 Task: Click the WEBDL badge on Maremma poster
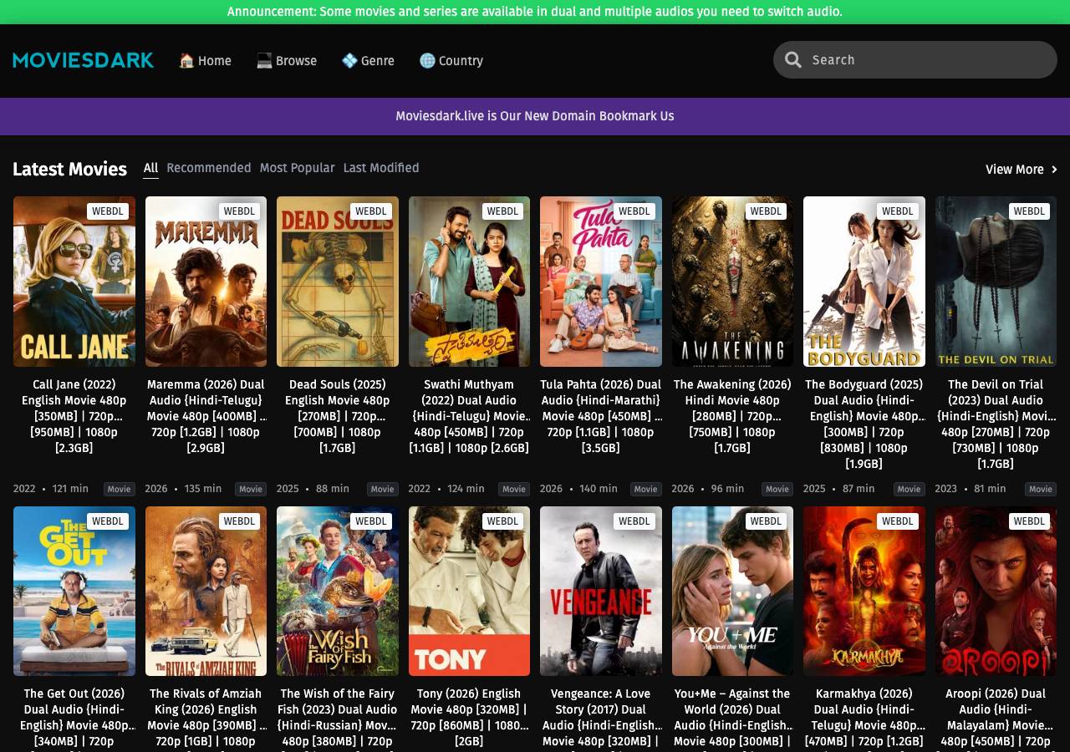(239, 211)
